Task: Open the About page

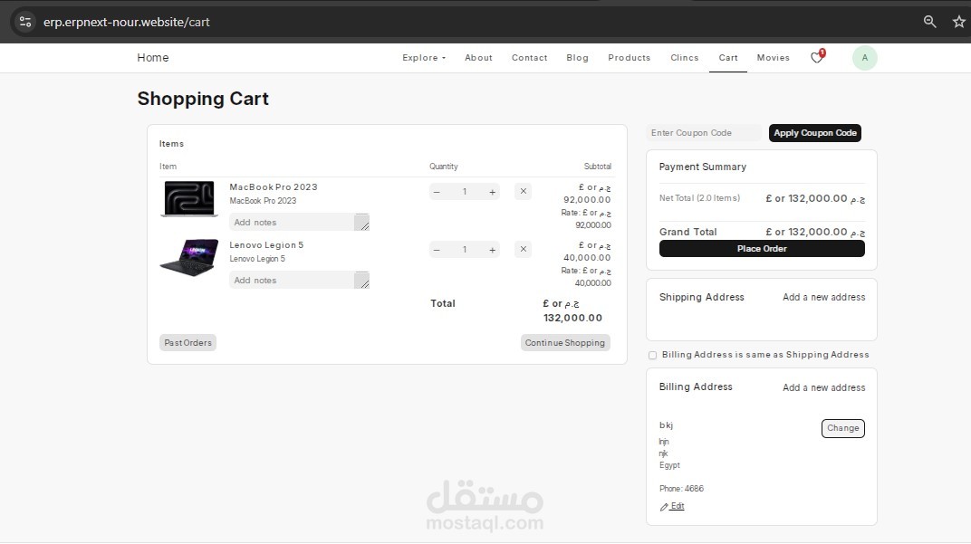Action: 478,58
